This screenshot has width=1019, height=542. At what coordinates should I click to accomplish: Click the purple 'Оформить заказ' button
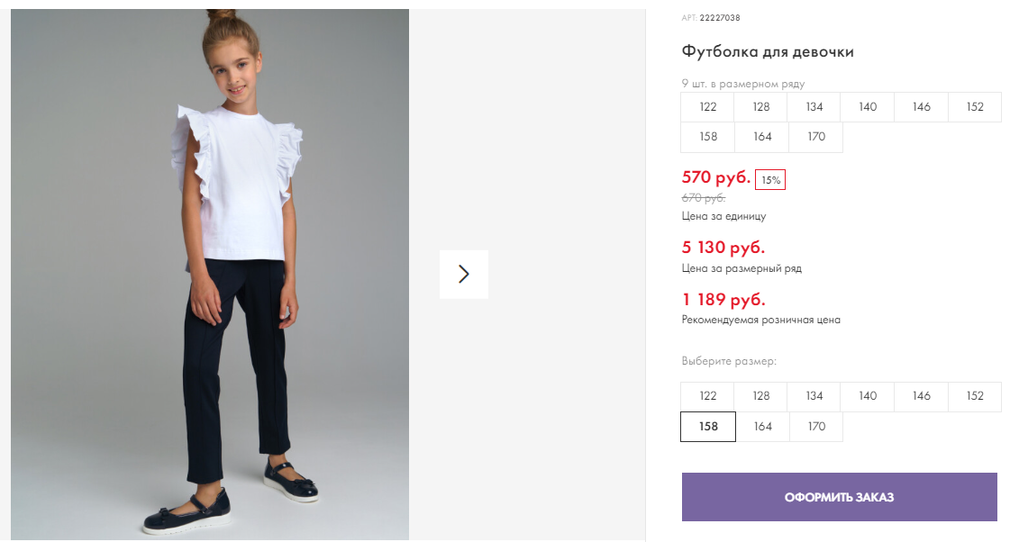[x=839, y=497]
